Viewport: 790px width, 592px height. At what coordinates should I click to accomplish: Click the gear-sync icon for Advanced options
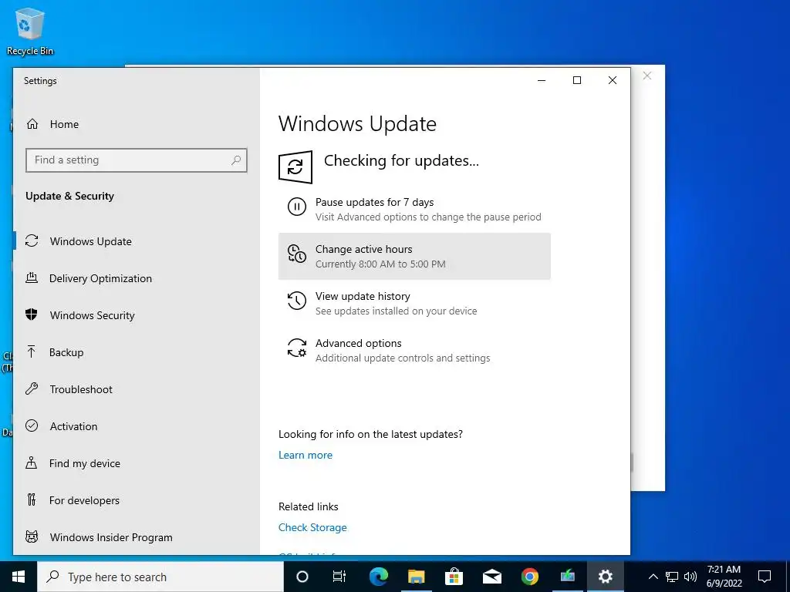tap(297, 348)
